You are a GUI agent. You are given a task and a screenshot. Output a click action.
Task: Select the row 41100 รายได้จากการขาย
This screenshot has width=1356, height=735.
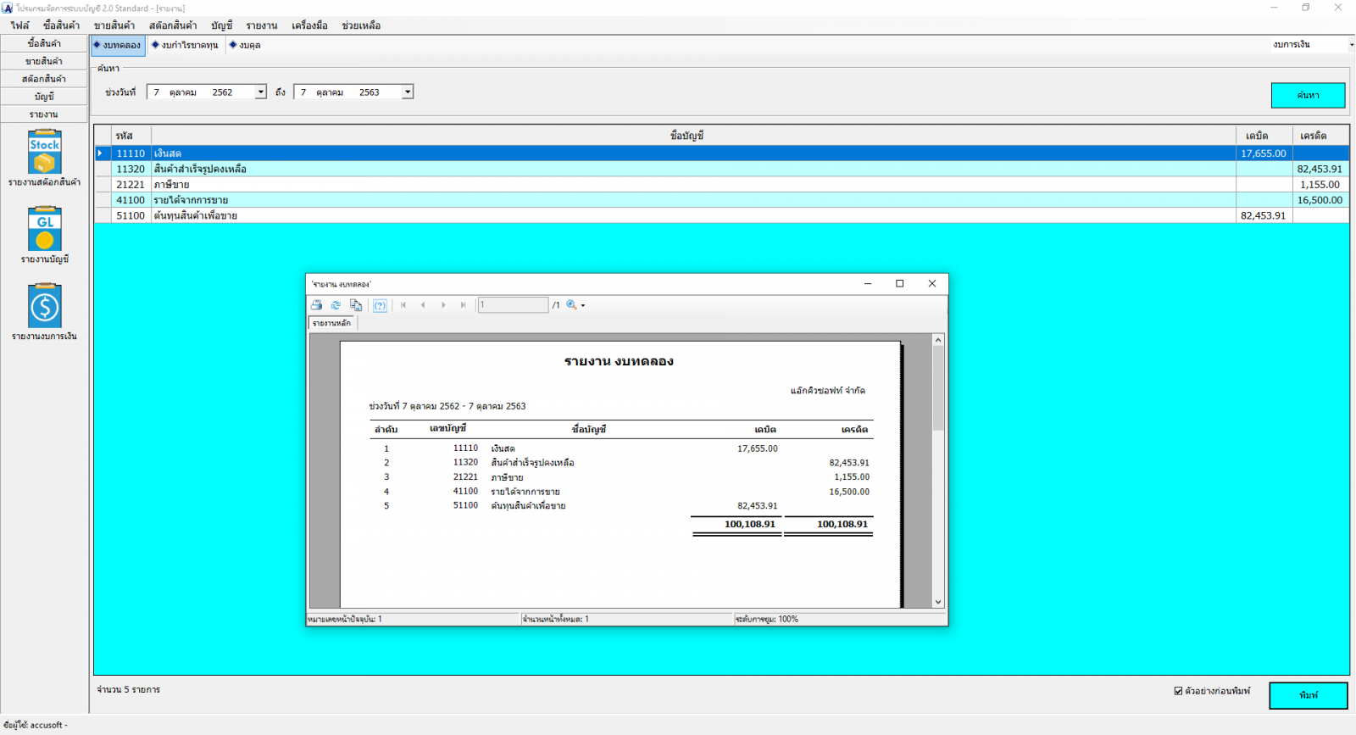pyautogui.click(x=721, y=200)
